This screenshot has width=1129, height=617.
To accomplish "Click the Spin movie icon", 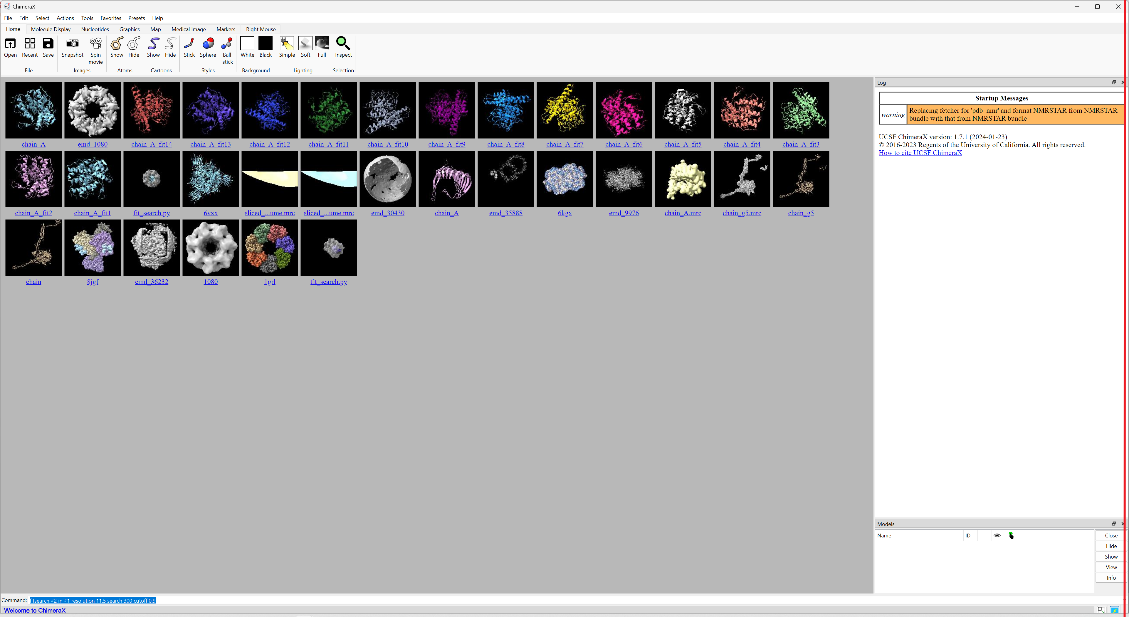I will [x=95, y=44].
